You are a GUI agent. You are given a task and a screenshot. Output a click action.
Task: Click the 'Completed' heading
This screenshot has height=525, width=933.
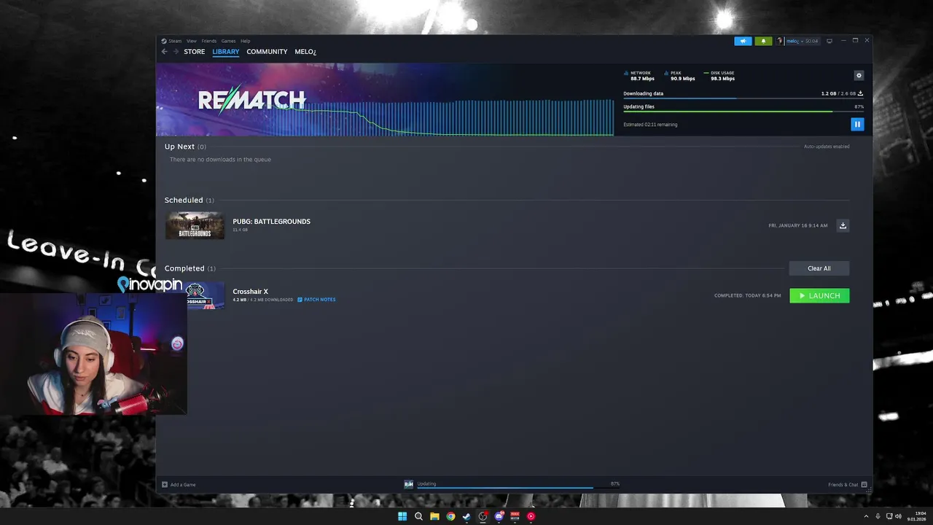(184, 268)
